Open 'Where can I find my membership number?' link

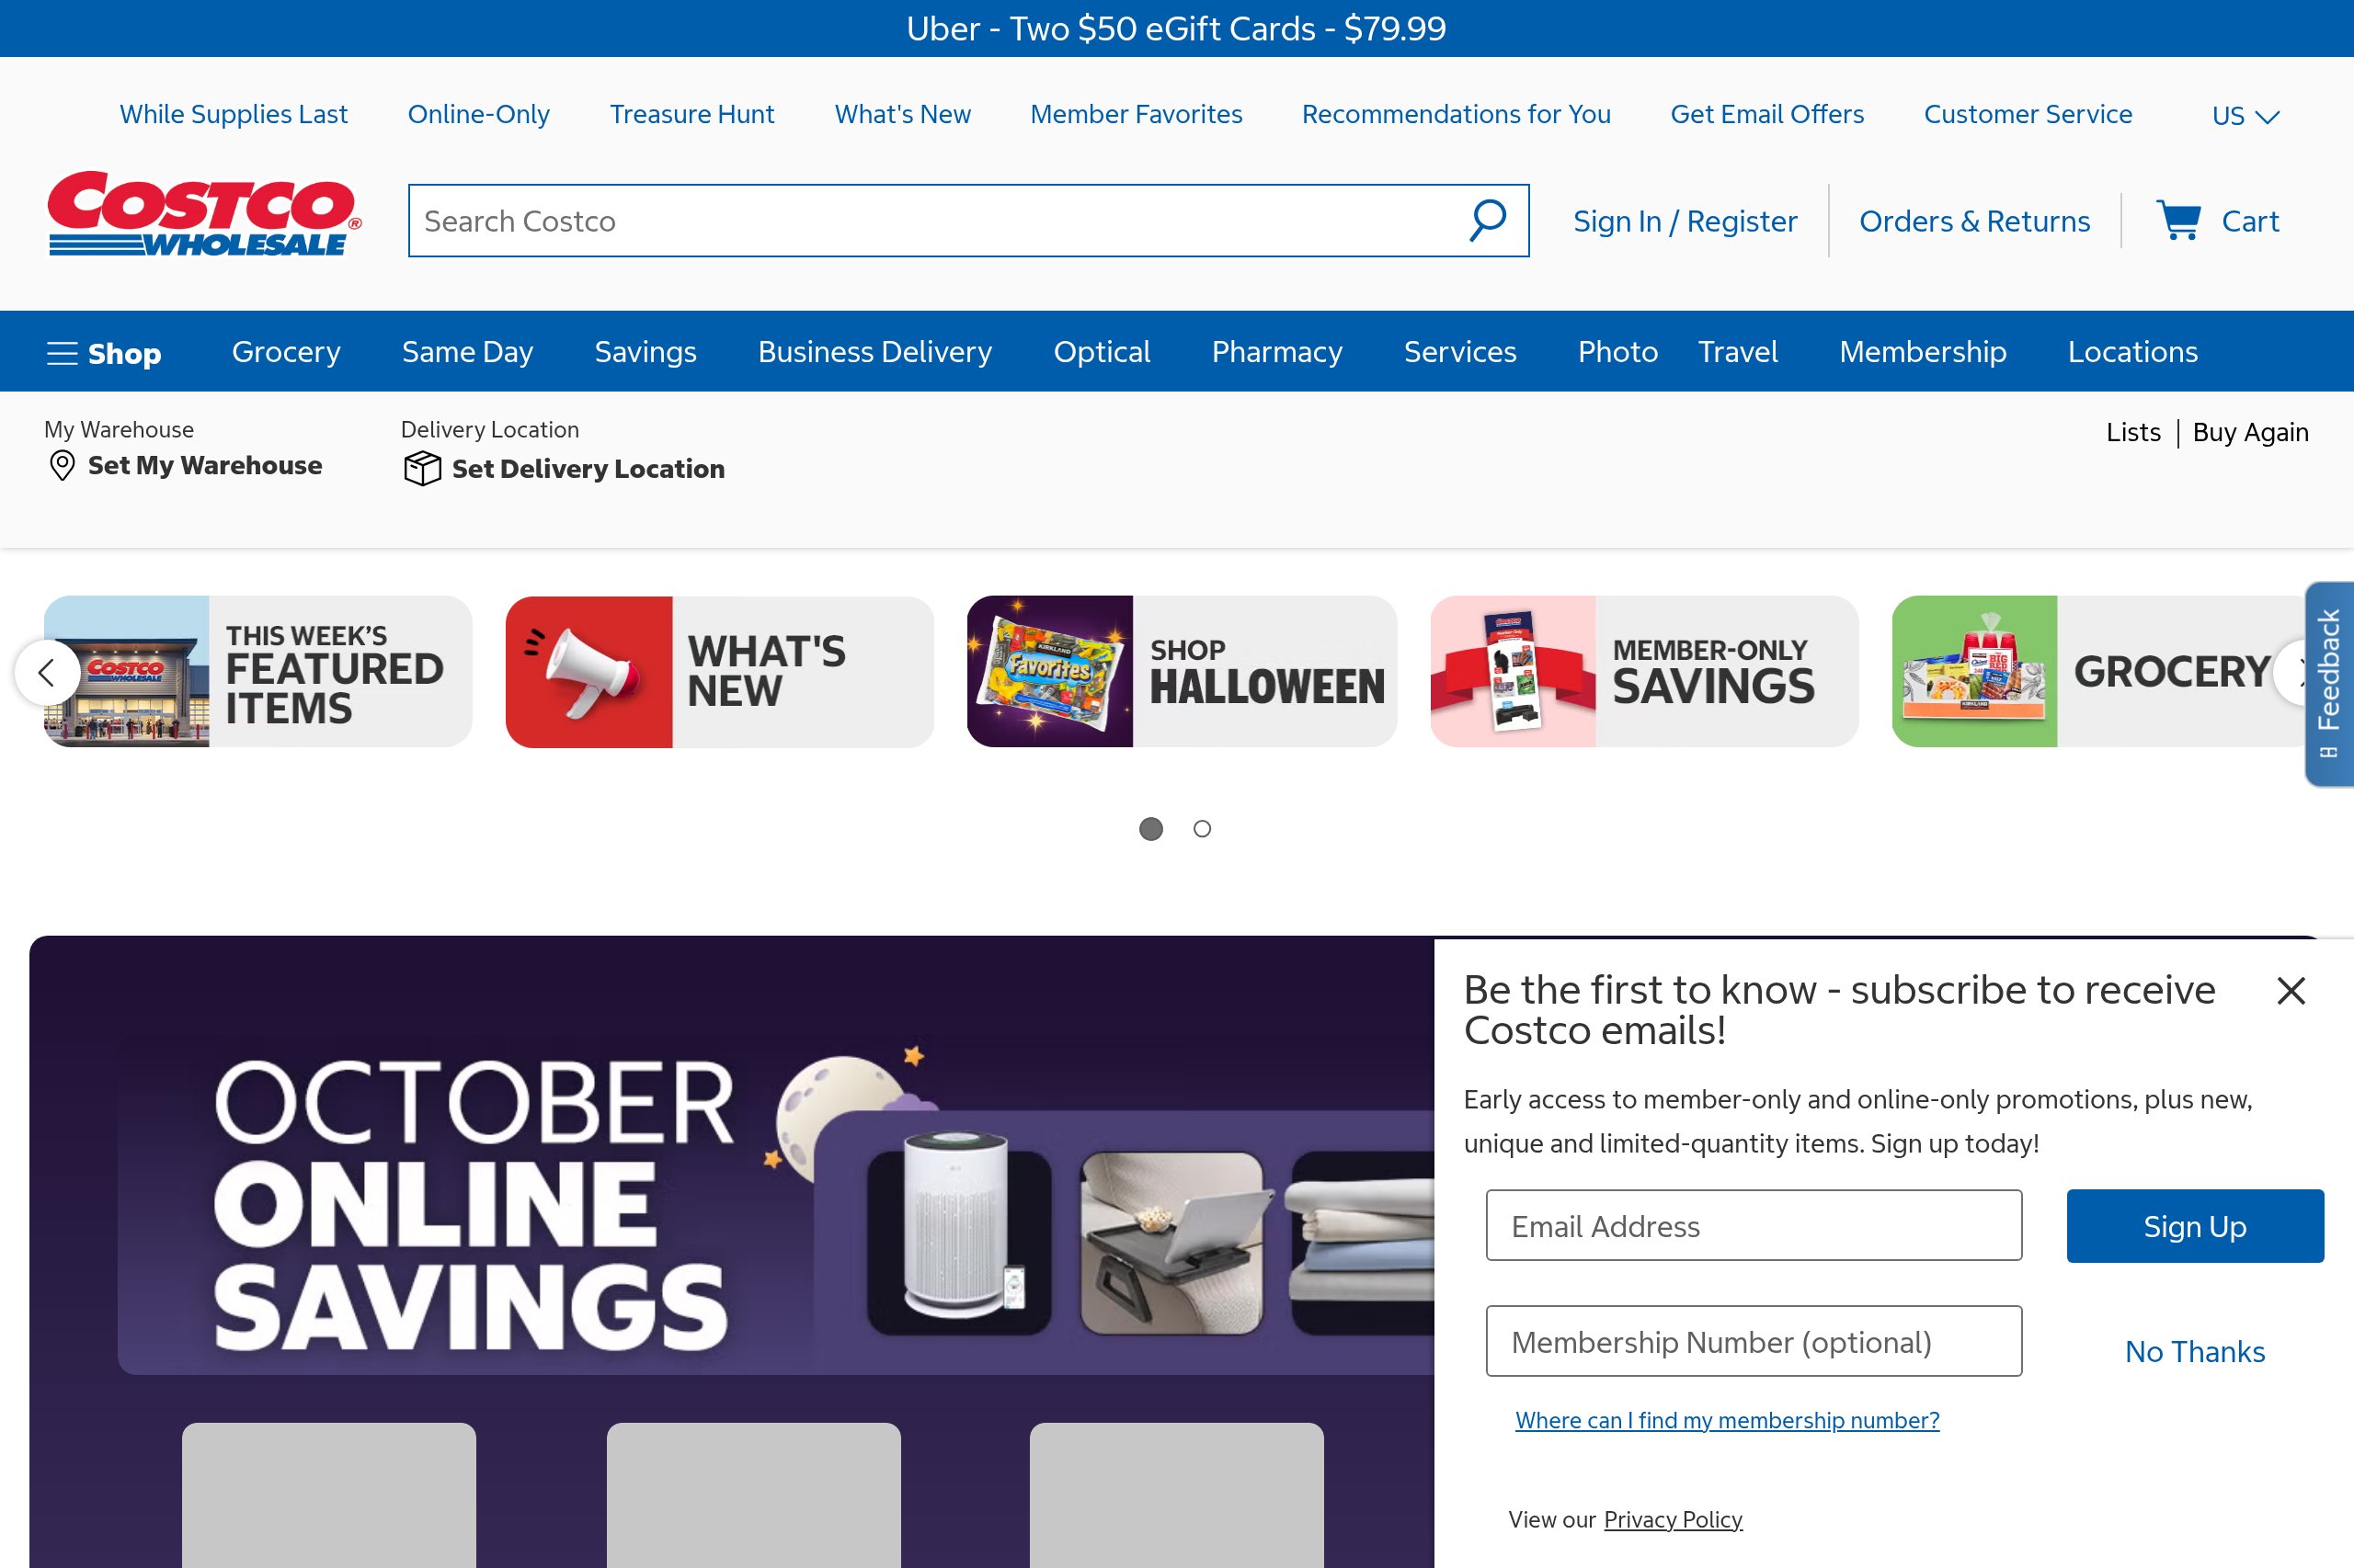pyautogui.click(x=1727, y=1420)
